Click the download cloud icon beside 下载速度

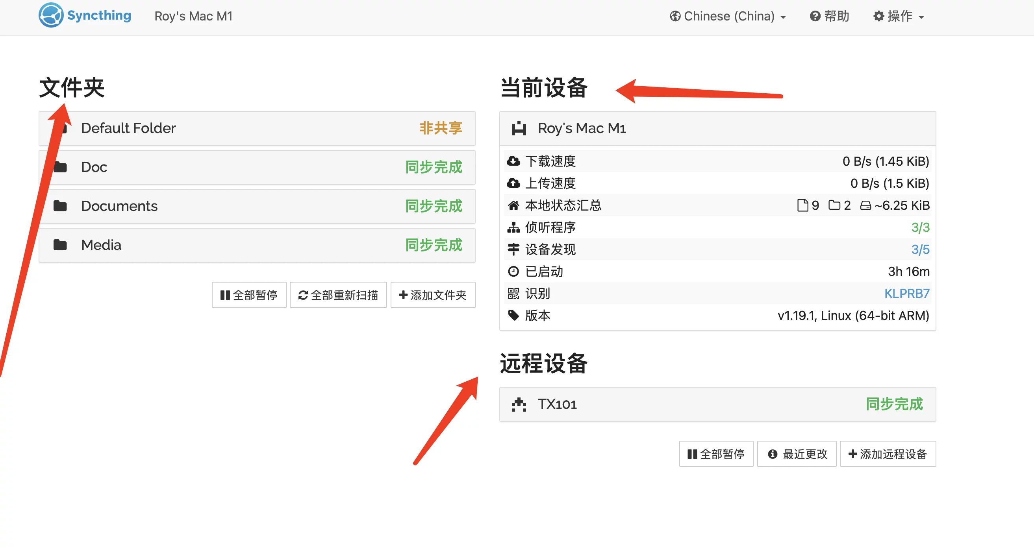coord(513,161)
